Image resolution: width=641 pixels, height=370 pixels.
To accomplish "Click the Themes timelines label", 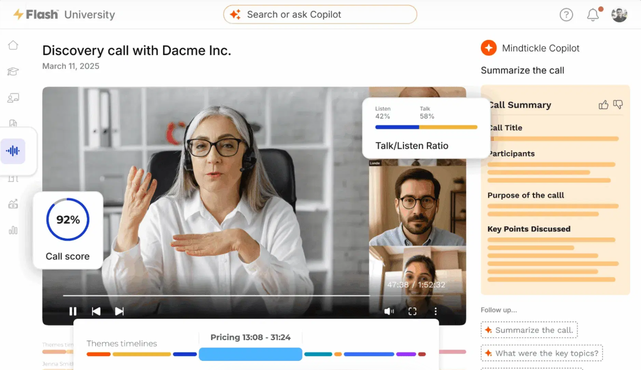I will [122, 343].
